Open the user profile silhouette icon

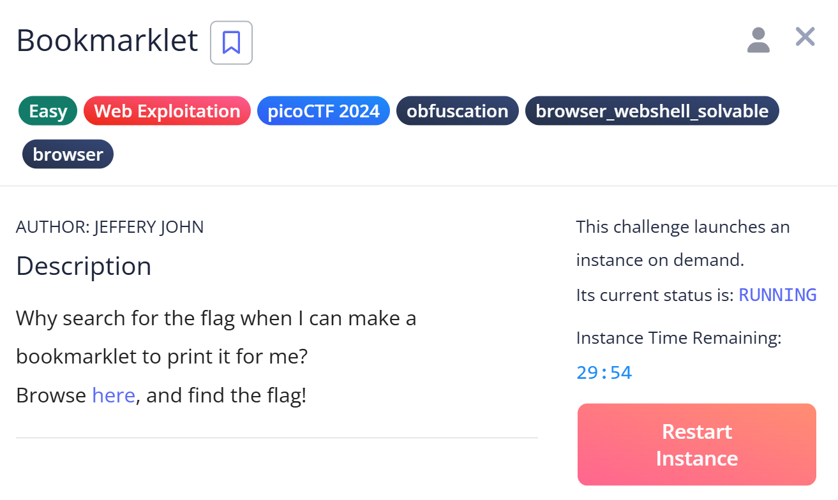coord(758,40)
